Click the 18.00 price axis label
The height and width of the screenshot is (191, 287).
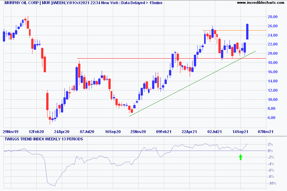coord(273,62)
